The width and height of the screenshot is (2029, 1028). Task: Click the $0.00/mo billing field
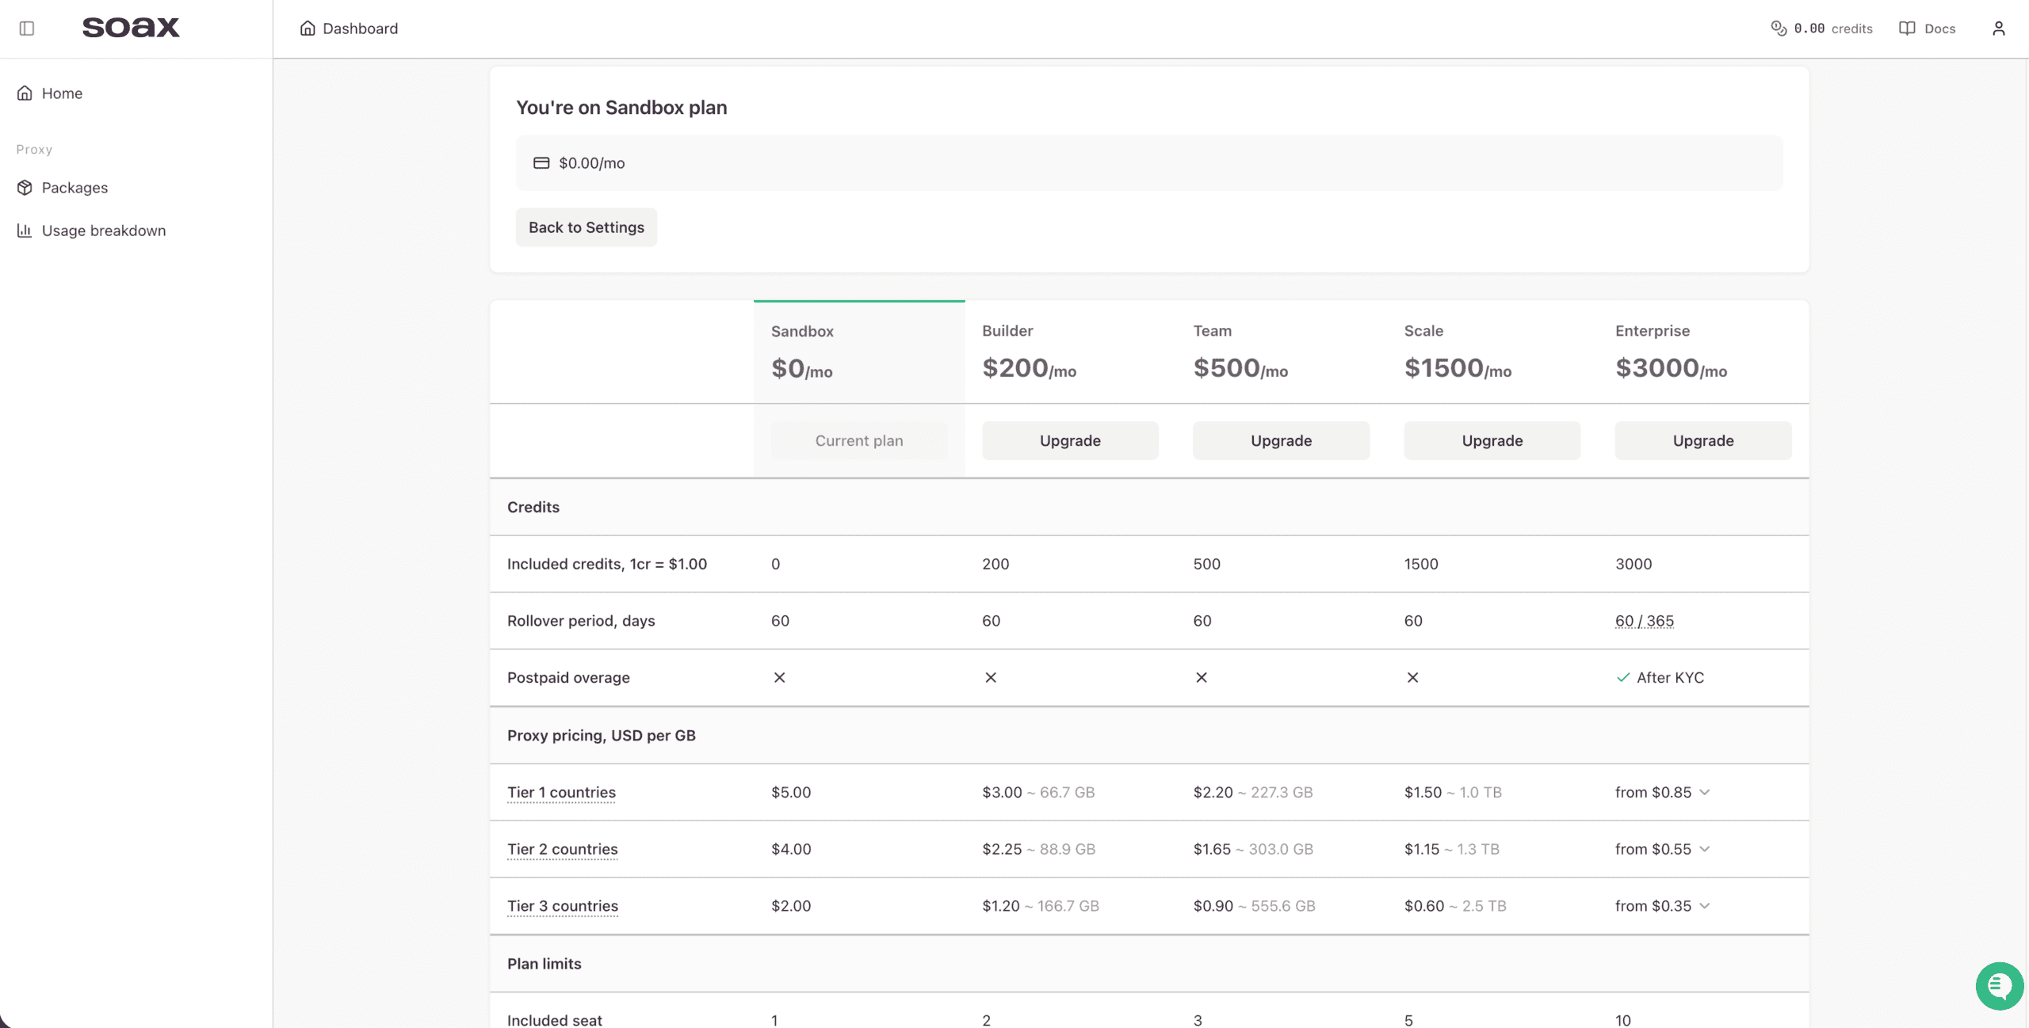tap(1149, 163)
